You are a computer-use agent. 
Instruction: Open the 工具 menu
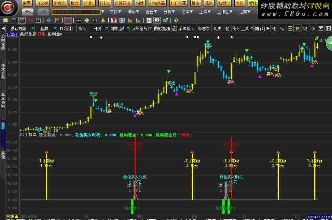[205, 12]
